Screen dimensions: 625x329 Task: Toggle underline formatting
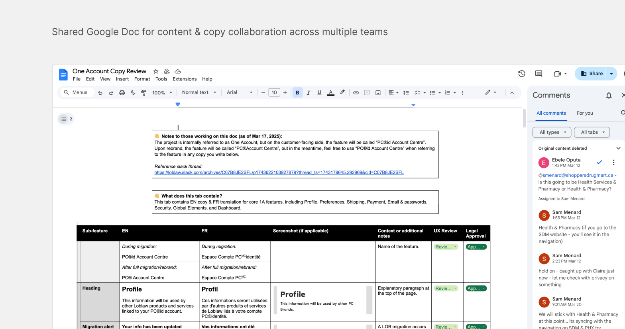[x=319, y=92]
